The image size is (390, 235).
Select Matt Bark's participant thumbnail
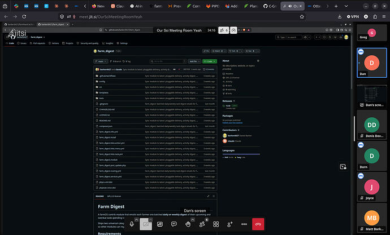[x=371, y=218]
